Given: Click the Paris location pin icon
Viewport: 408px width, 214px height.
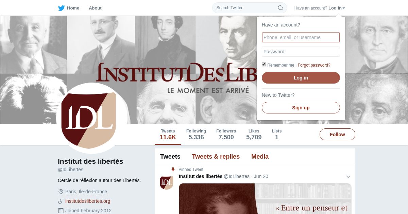Looking at the screenshot, I should (x=61, y=192).
